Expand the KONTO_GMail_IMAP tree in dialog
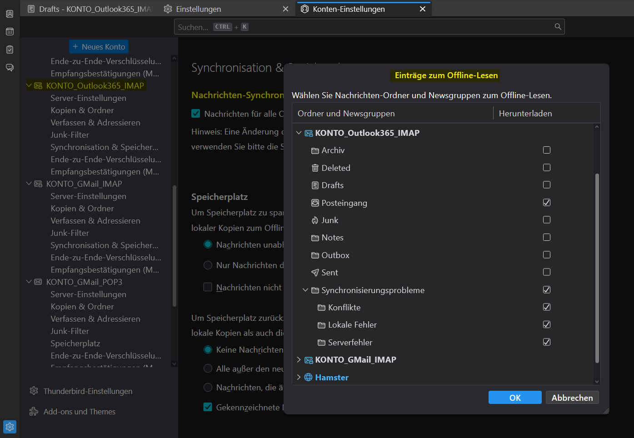 pos(299,360)
